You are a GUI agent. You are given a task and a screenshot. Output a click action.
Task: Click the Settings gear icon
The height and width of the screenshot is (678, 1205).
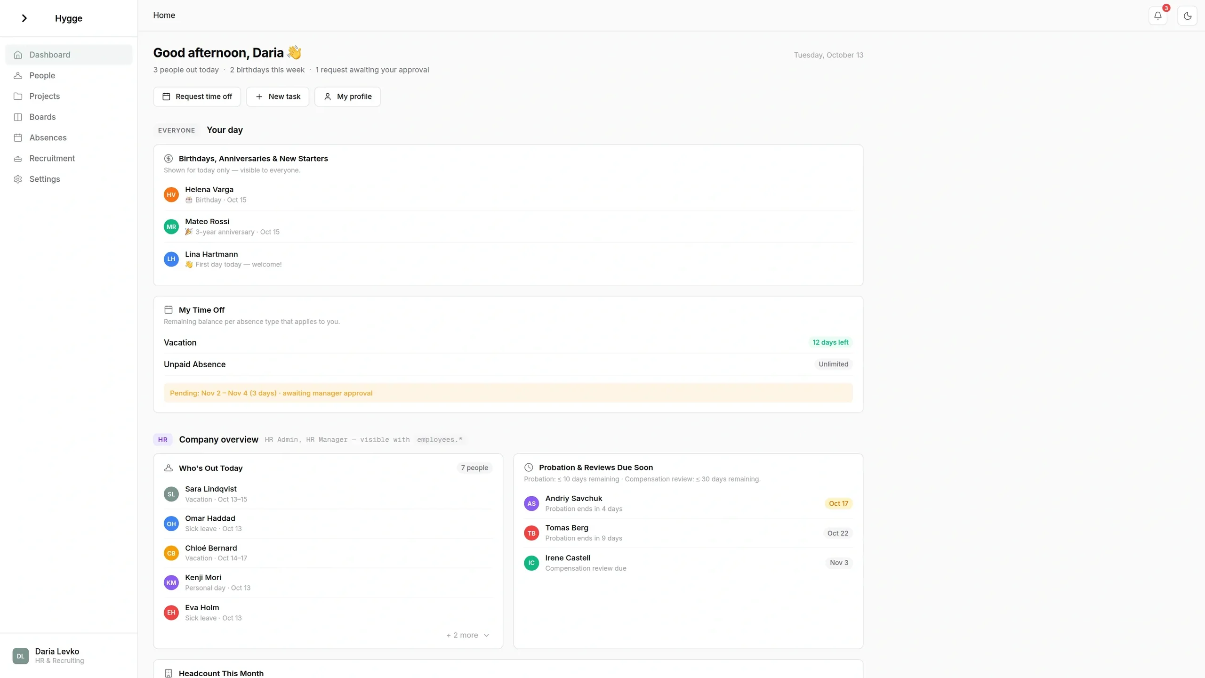point(18,179)
